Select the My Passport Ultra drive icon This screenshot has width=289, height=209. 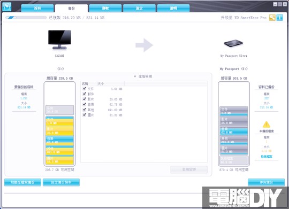coord(233,43)
